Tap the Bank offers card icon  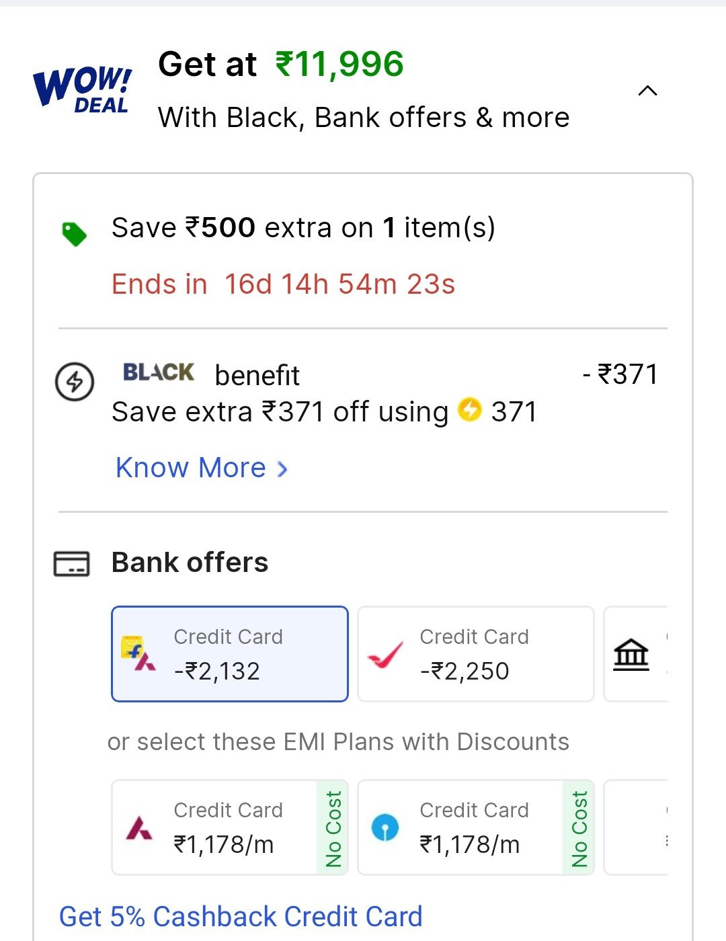(x=72, y=563)
